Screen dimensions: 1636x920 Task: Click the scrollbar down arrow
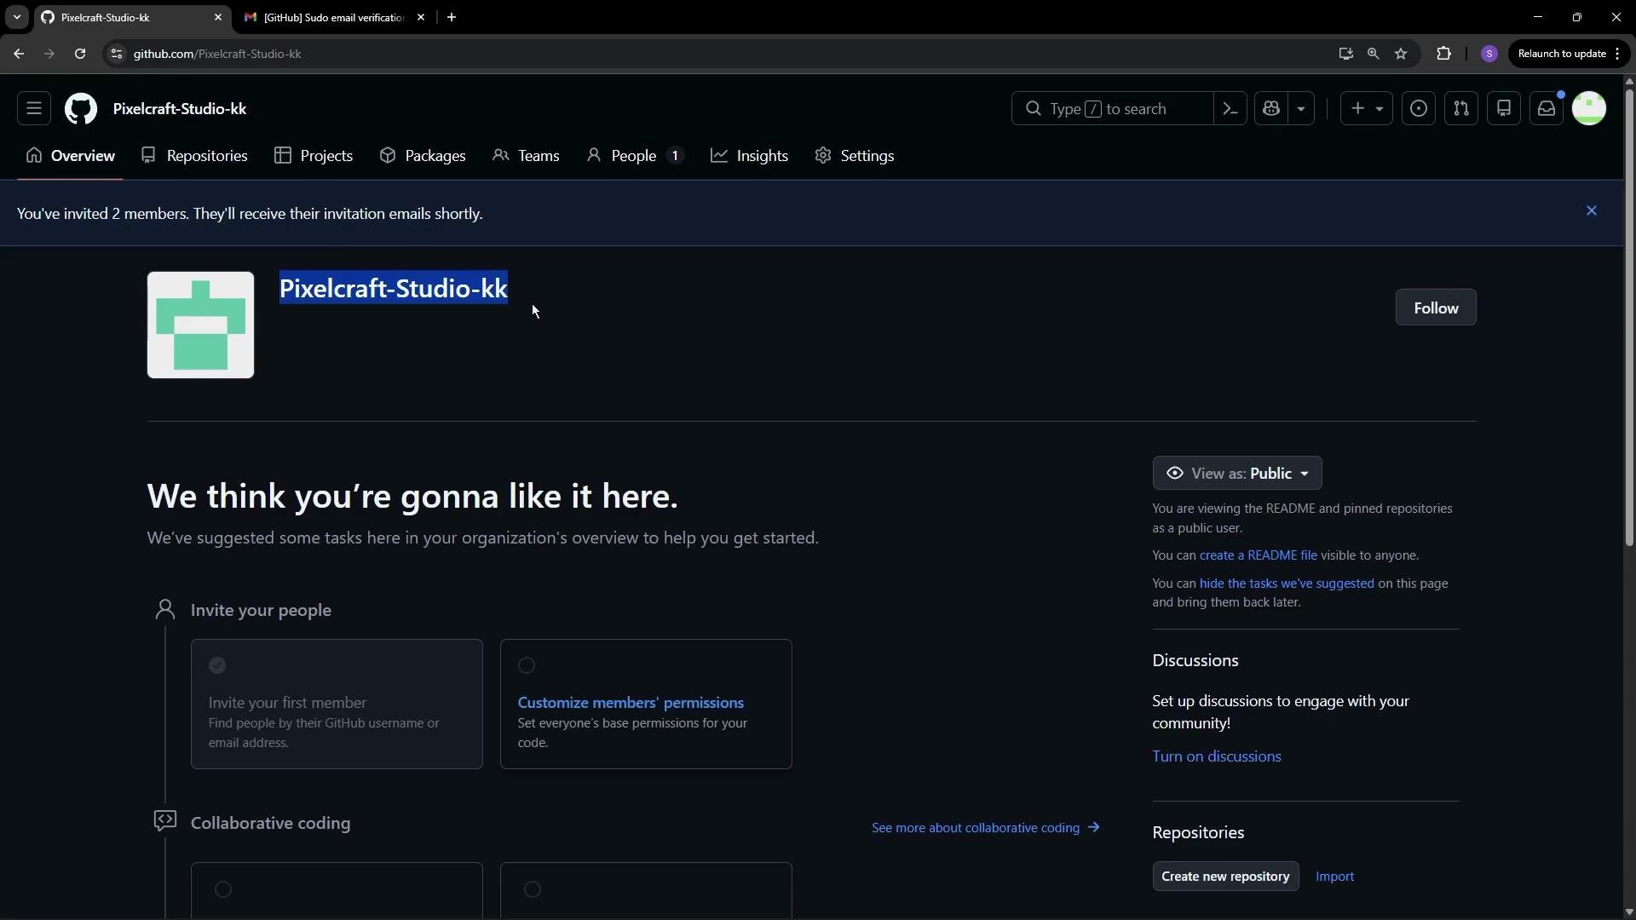click(x=1629, y=912)
